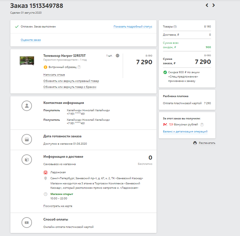This screenshot has width=240, height=236.
Task: Open 'Баланс и детализация операций' link
Action: (185, 131)
